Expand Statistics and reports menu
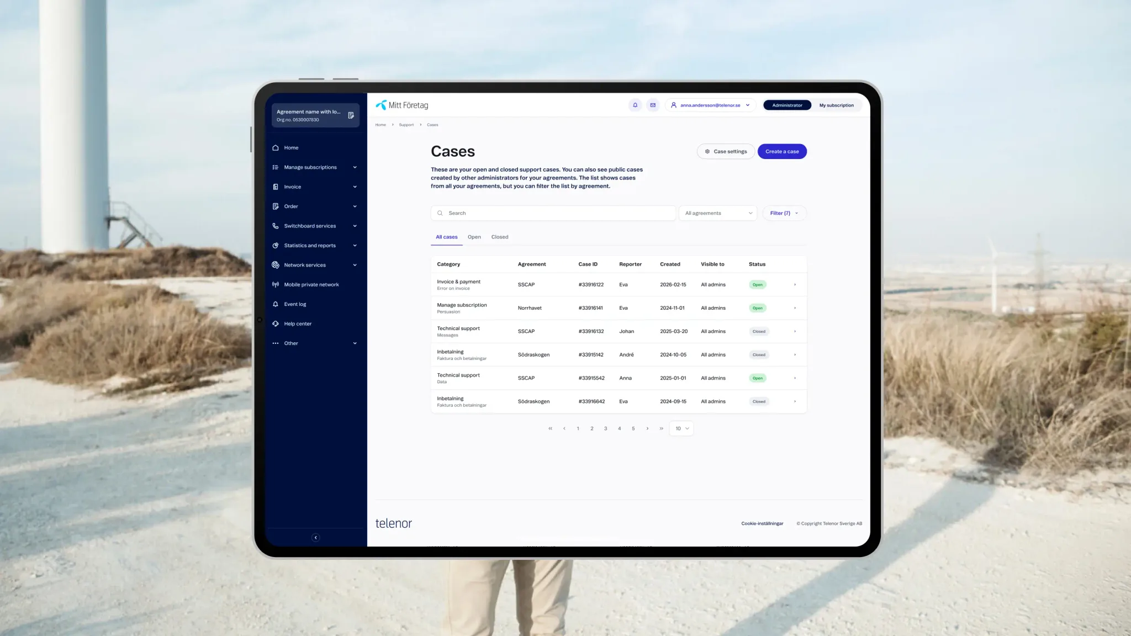Screen dimensions: 1131x636 coord(315,246)
